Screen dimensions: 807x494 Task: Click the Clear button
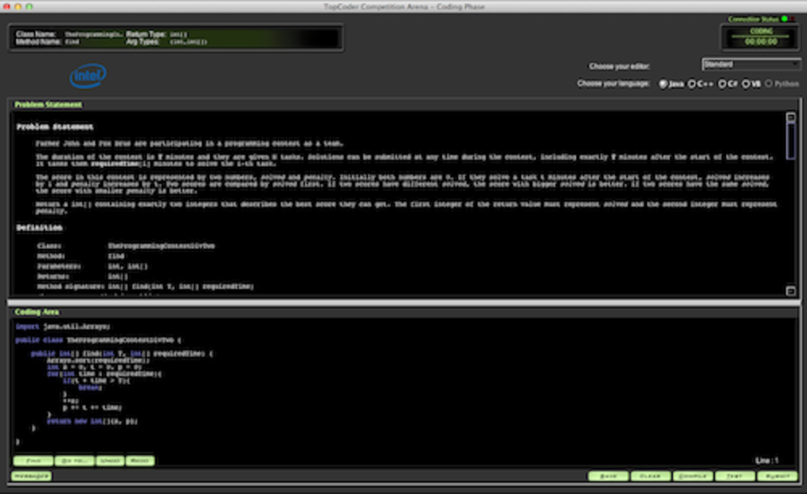651,476
